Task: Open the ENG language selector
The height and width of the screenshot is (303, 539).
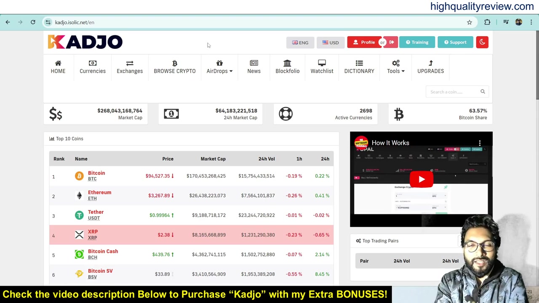Action: point(300,43)
